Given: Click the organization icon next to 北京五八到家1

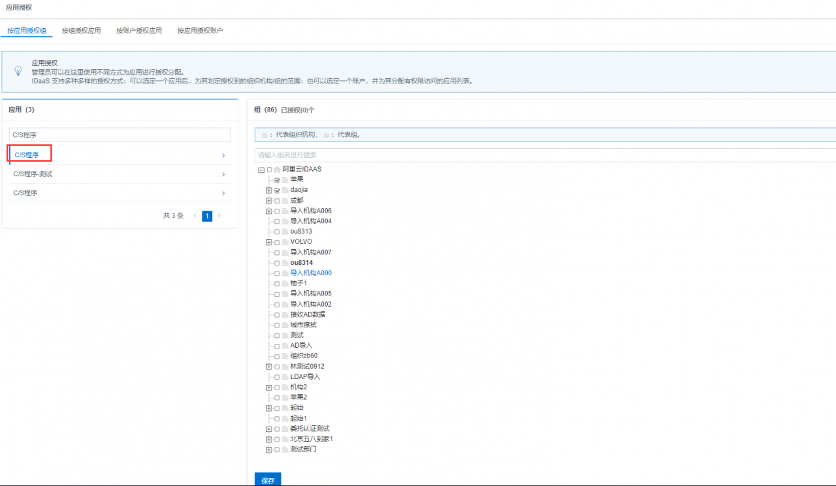Looking at the screenshot, I should click(x=285, y=440).
